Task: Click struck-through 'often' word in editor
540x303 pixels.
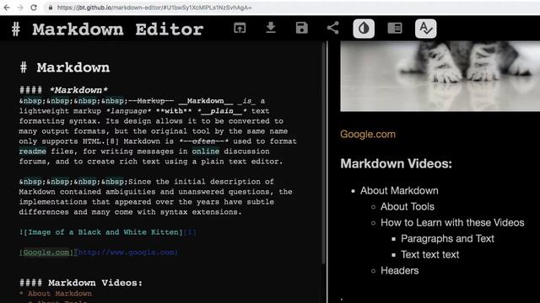Action: (x=203, y=141)
